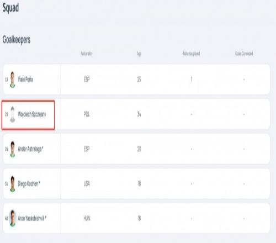The image size is (276, 243).
Task: Click Áron Yaakobishvili's circular avatar
Action: [13, 218]
